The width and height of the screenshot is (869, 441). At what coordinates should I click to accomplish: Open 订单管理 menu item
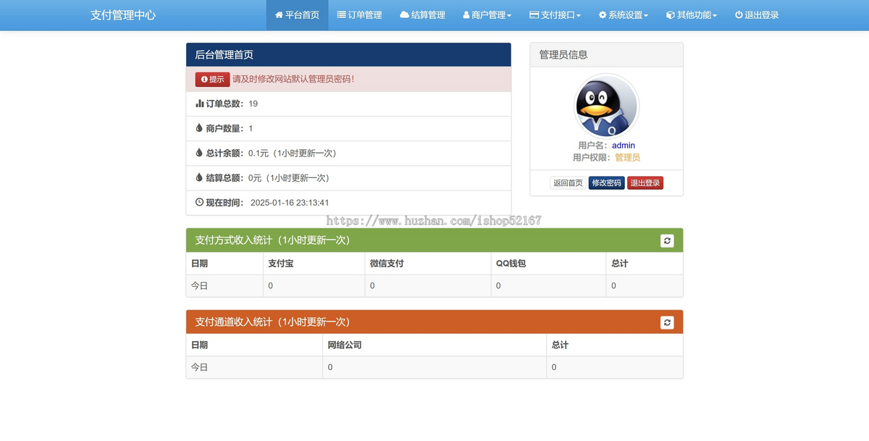(x=359, y=14)
